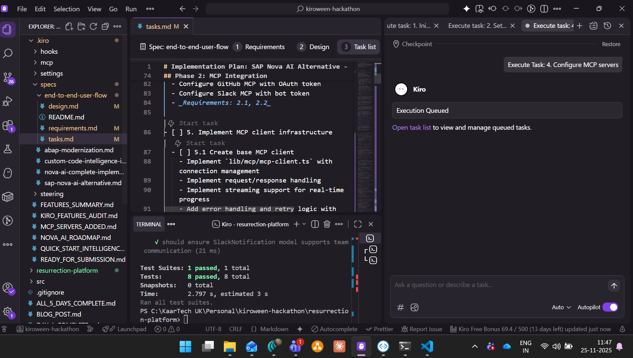Viewport: 633px width, 358px height.
Task: Maximize the terminal panel size
Action: [358, 224]
